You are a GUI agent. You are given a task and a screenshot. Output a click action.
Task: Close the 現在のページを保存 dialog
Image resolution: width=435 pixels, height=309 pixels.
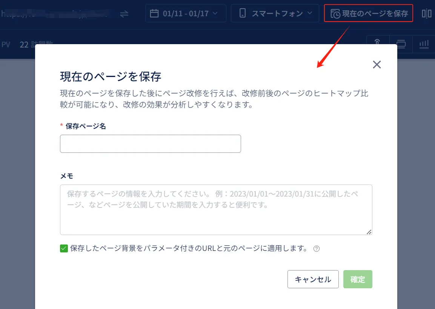(377, 65)
